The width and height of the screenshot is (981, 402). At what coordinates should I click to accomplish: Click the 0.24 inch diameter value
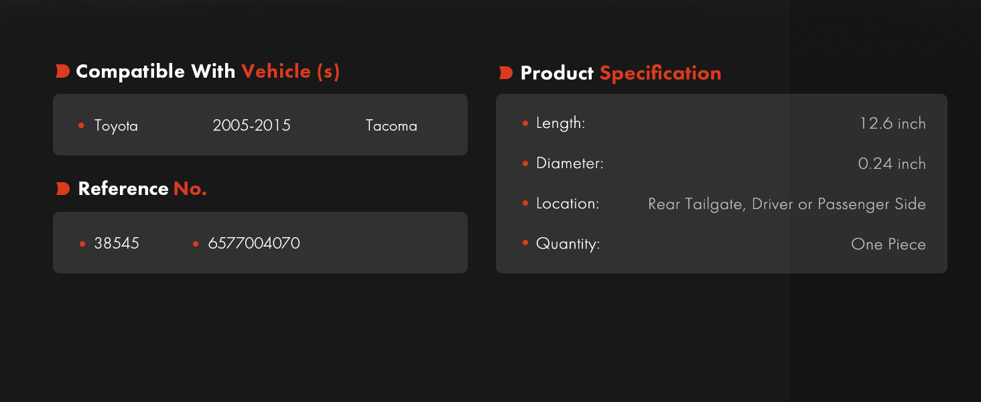(x=892, y=163)
